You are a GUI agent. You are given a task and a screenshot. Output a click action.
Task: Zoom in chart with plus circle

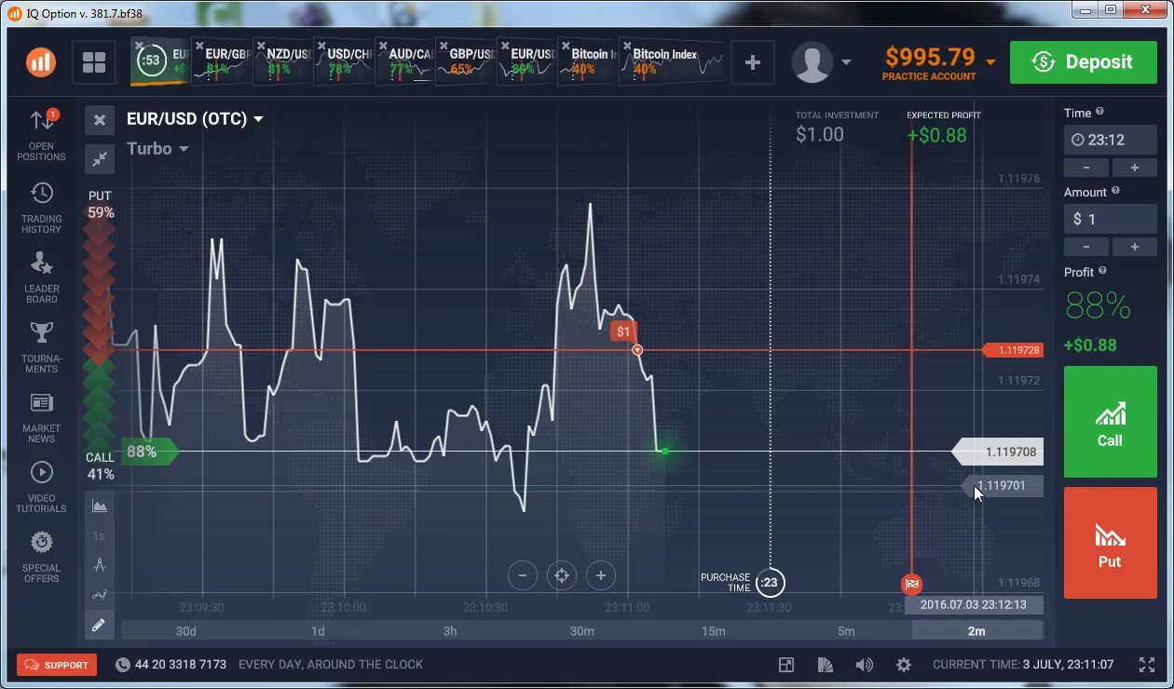click(601, 575)
